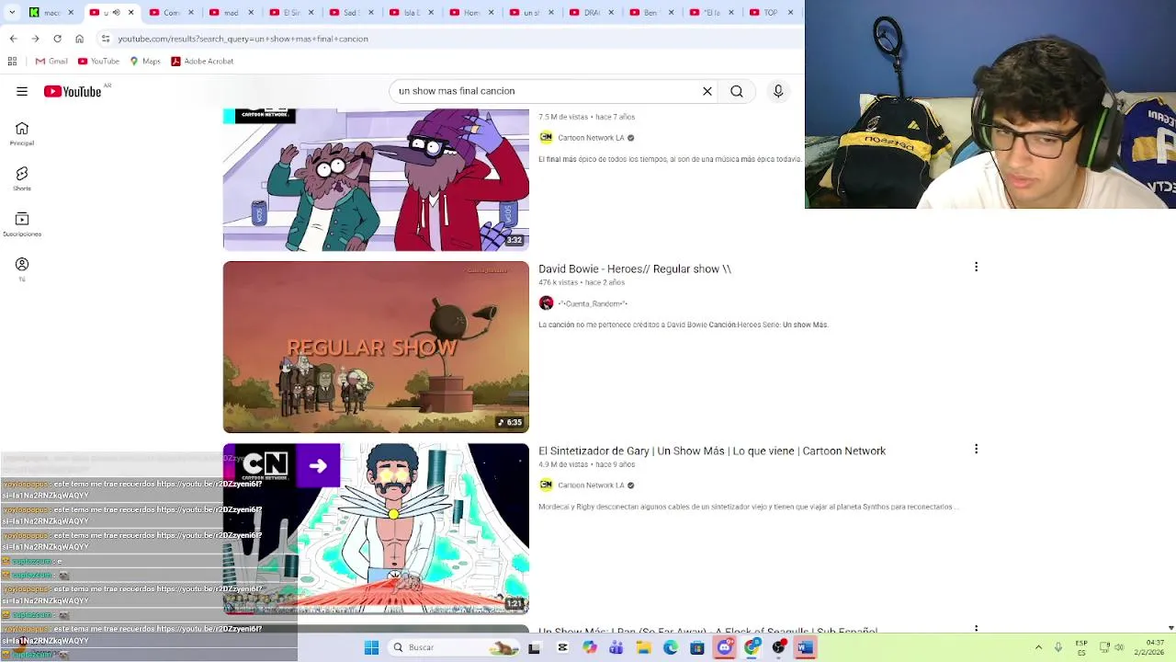Open Gmail bookmark
Screen dimensions: 1176x662
[x=51, y=61]
